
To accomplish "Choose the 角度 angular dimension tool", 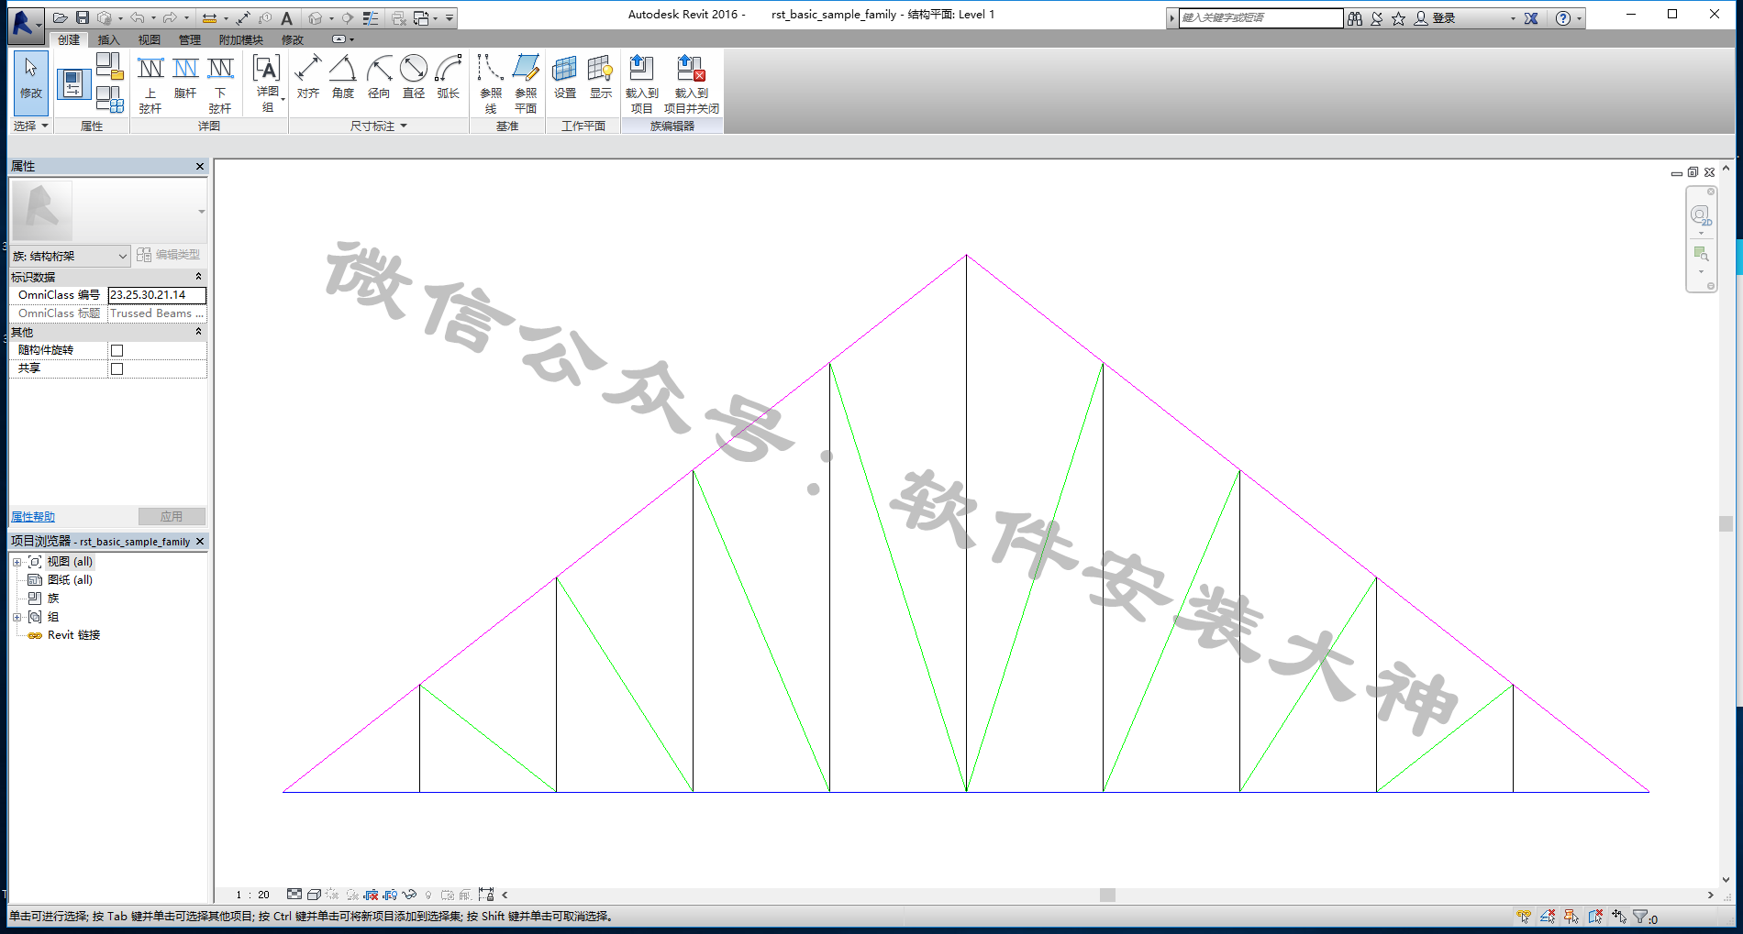I will [343, 77].
